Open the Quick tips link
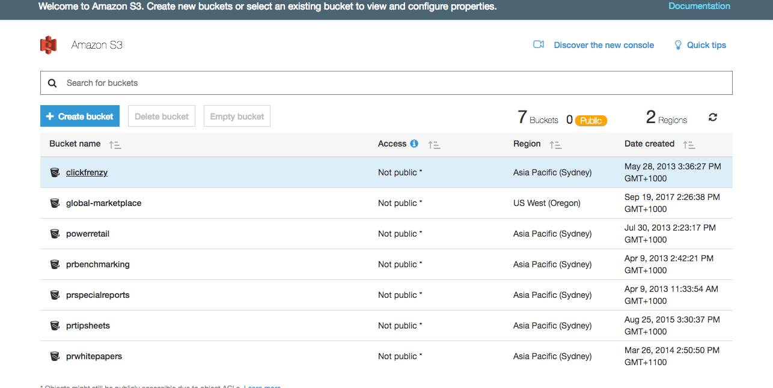Viewport: 773px width, 388px height. pyautogui.click(x=706, y=45)
